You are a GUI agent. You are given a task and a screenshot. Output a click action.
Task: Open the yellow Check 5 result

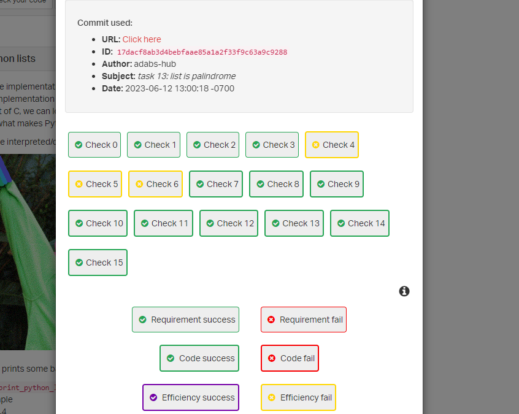(95, 184)
